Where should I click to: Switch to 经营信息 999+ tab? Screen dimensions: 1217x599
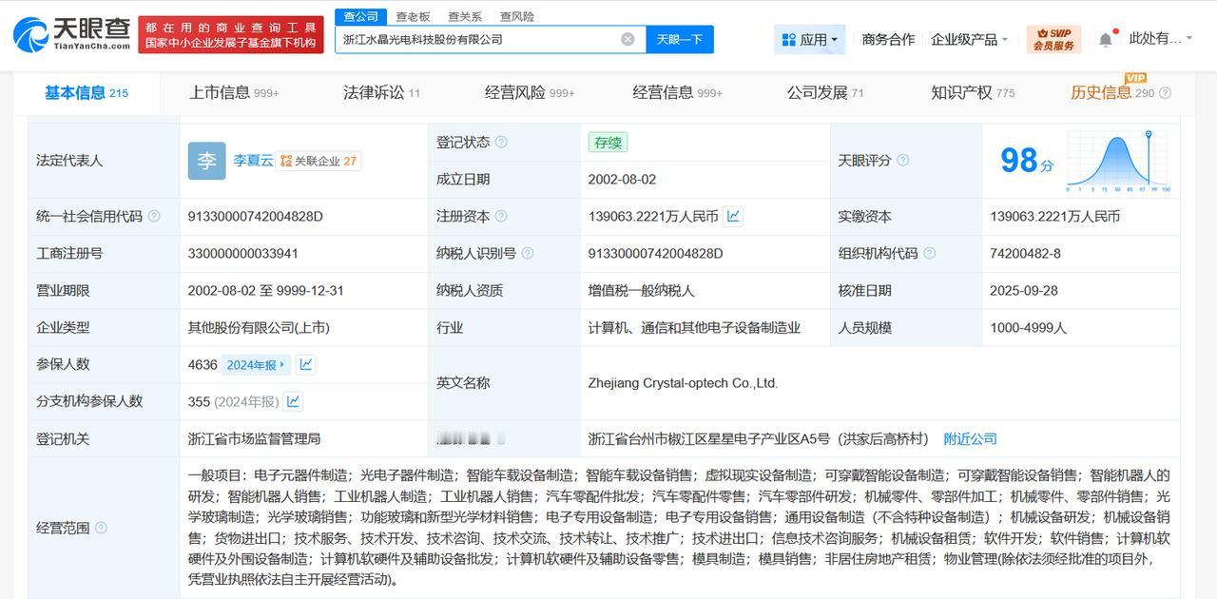[x=677, y=92]
